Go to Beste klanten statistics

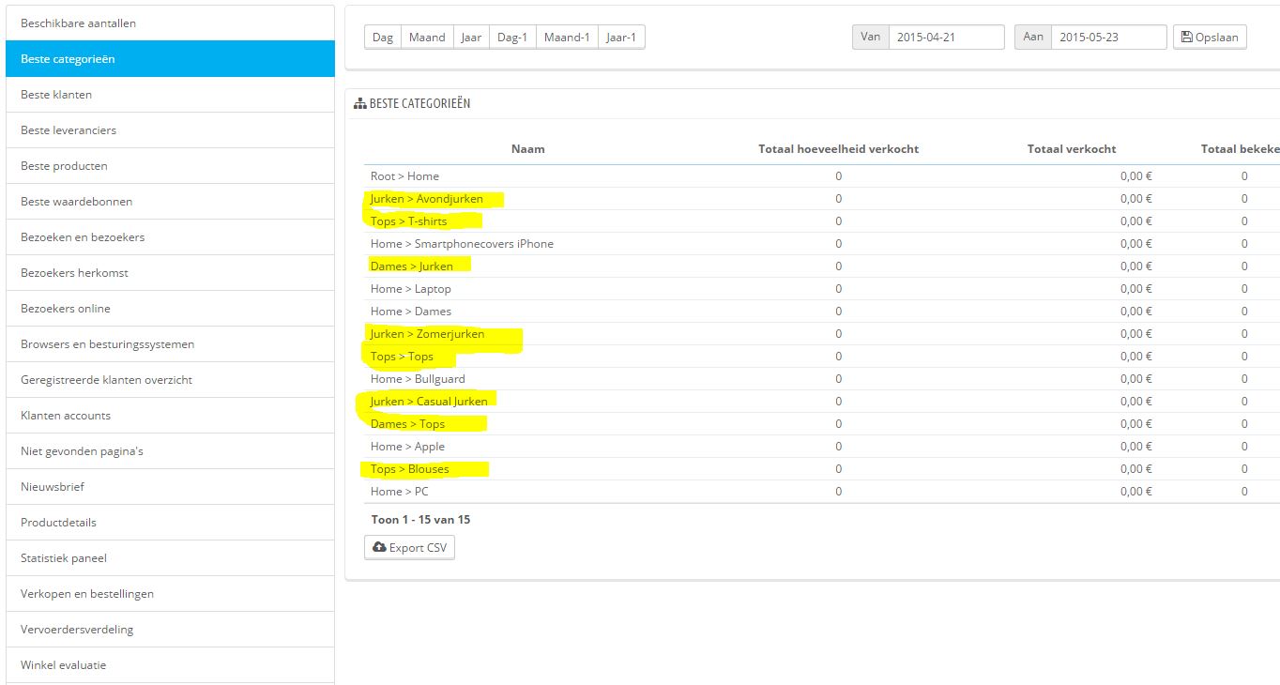[x=170, y=94]
